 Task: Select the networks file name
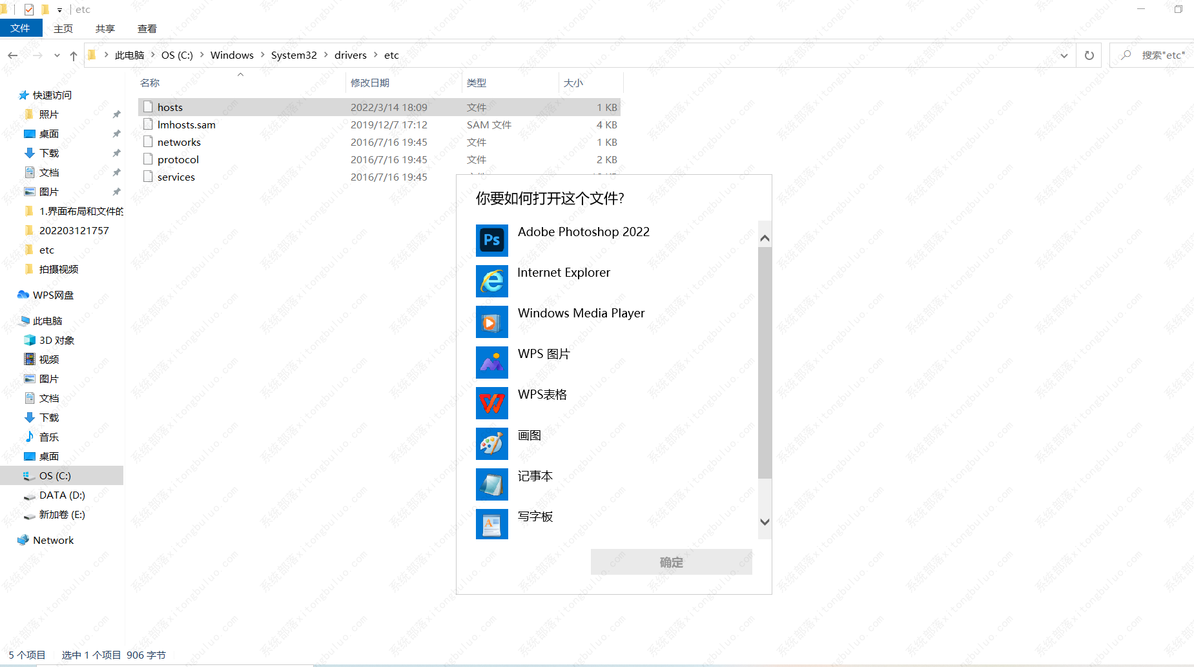pos(179,142)
